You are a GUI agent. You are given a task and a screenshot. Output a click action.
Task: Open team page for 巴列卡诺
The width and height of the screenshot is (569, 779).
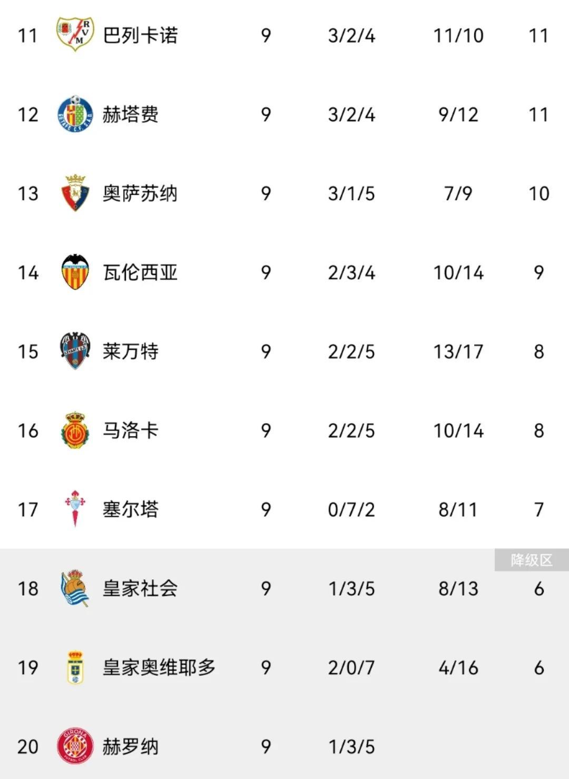coord(140,35)
